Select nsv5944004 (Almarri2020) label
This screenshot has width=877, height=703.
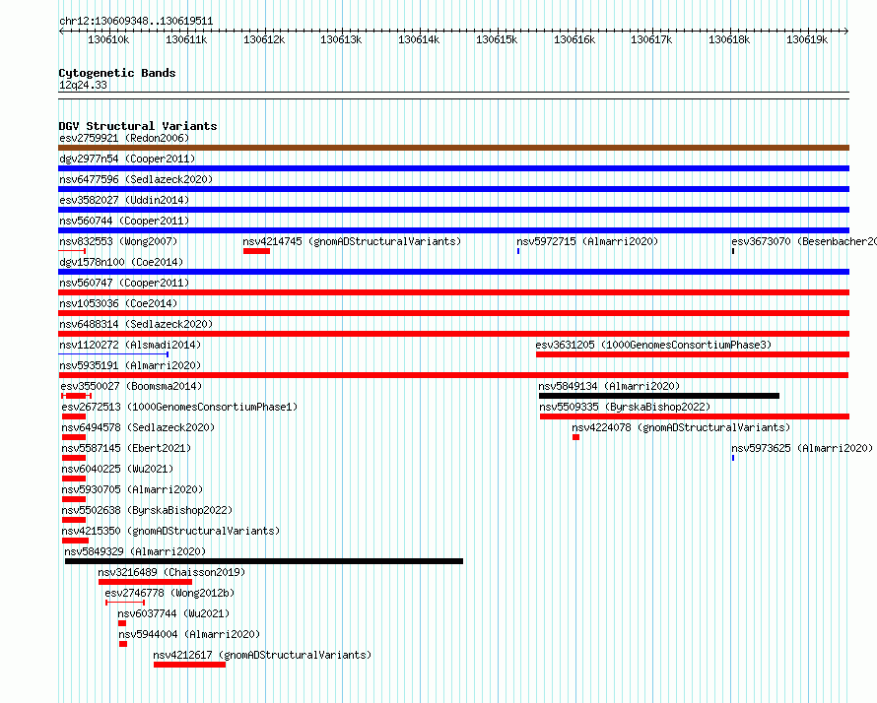tap(189, 634)
